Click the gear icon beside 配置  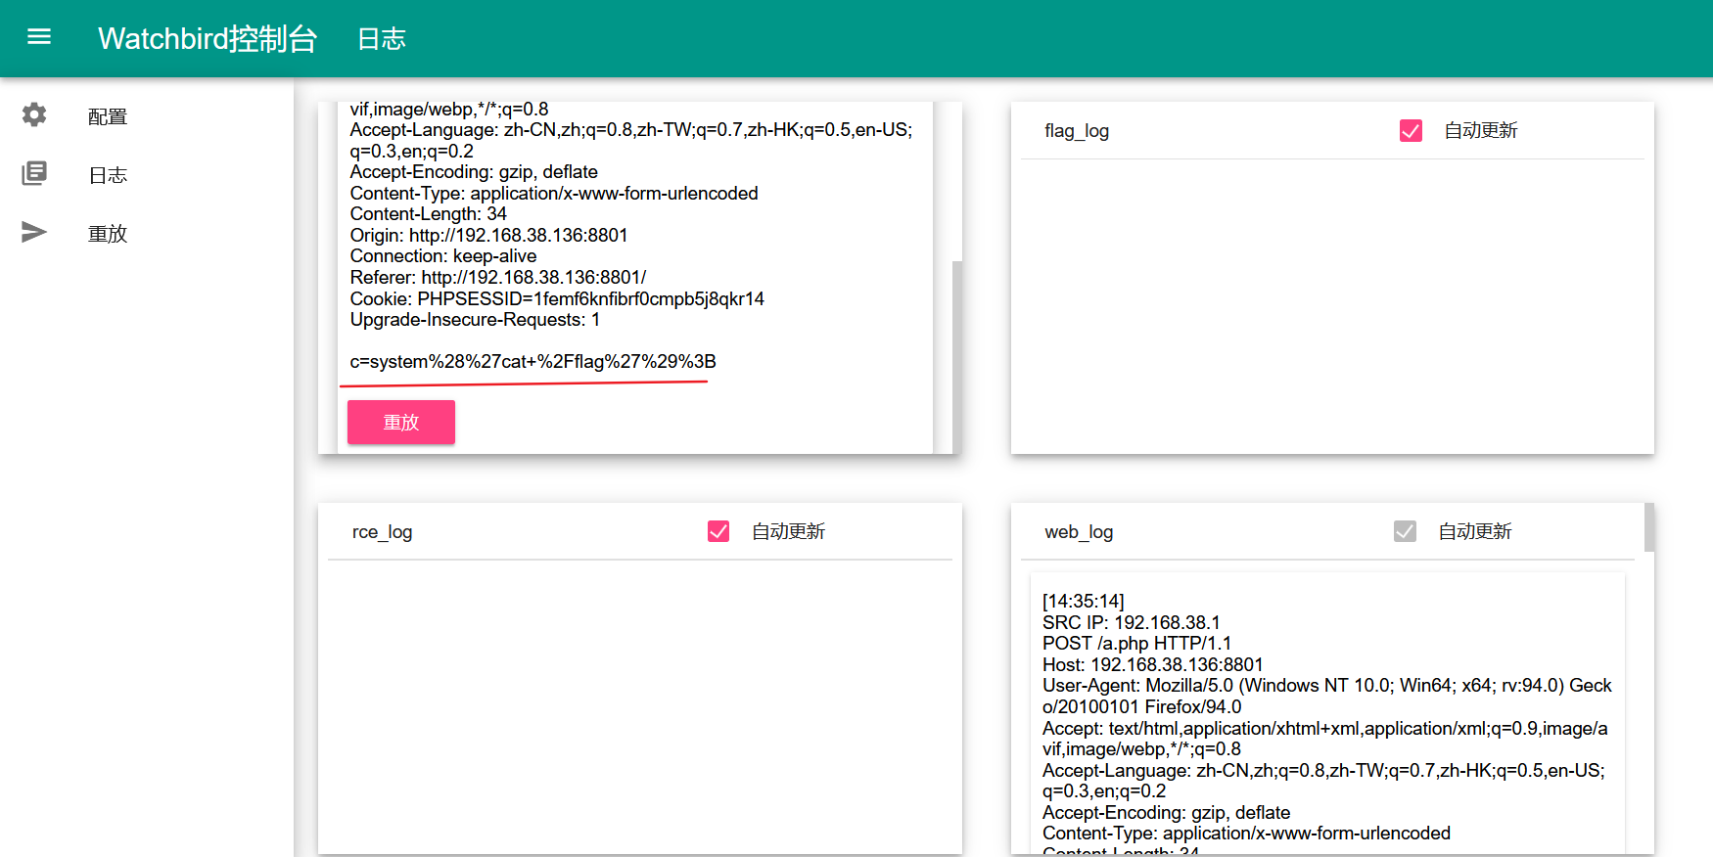(x=34, y=115)
